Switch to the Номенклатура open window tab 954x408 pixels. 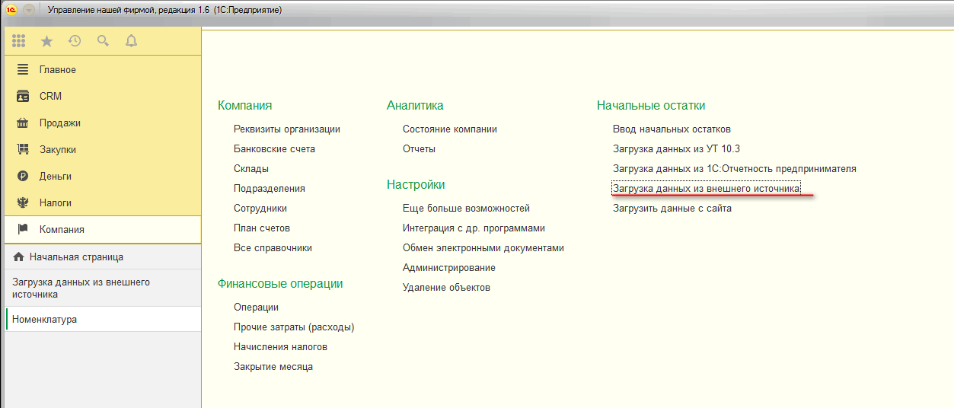[44, 320]
